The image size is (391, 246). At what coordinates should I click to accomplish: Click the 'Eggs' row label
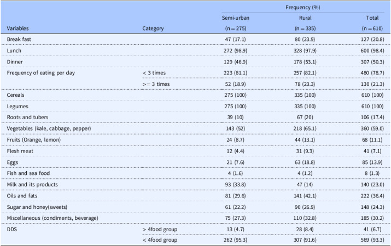click(13, 162)
